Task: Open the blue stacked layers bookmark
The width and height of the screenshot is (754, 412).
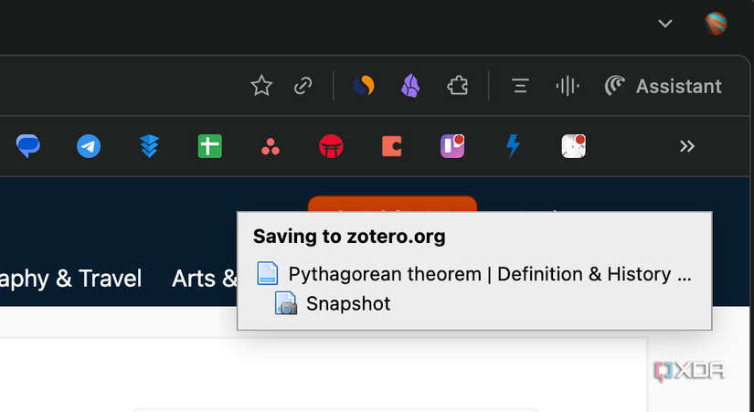Action: [150, 145]
